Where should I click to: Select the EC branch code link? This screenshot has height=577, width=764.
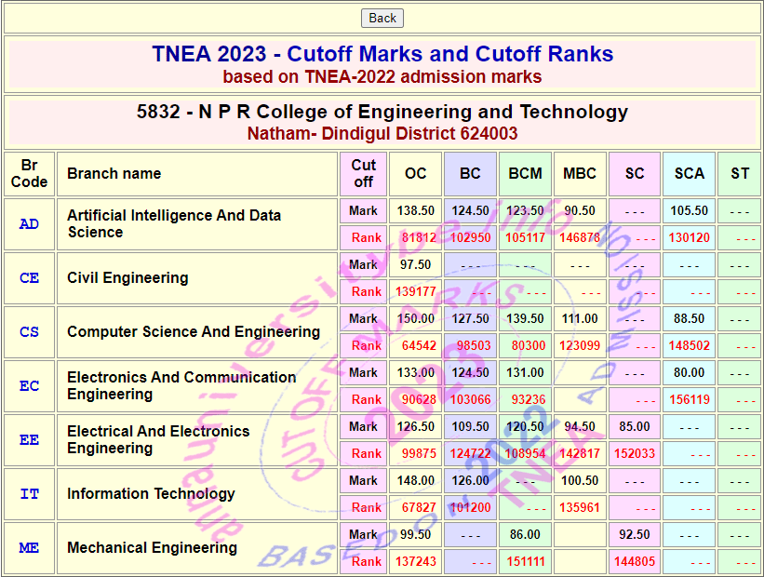29,386
